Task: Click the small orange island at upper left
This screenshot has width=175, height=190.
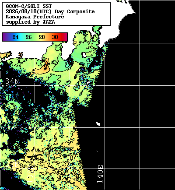Action: pos(21,55)
